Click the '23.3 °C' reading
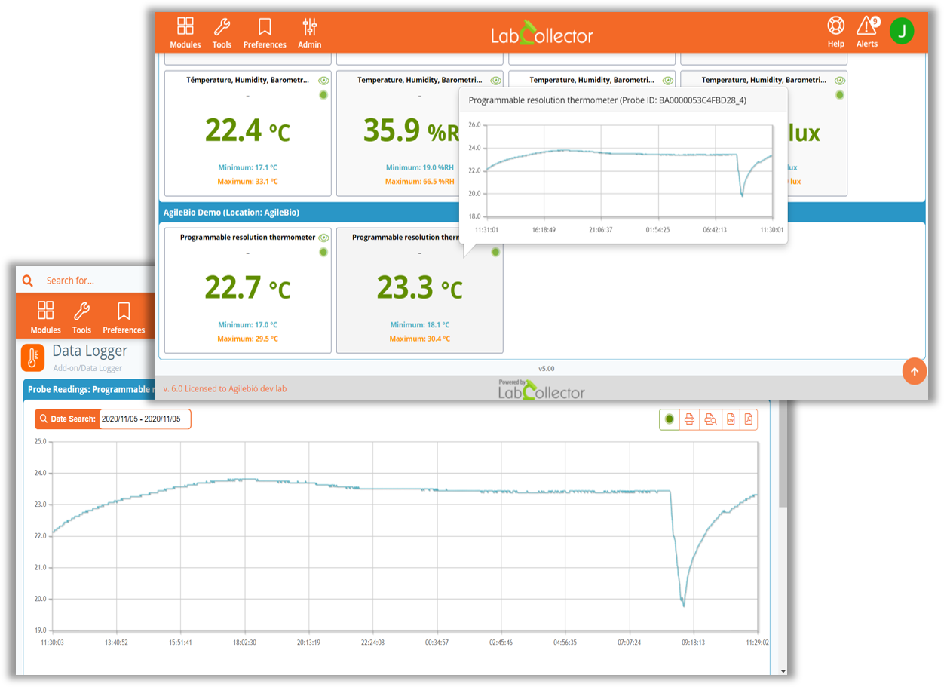This screenshot has width=944, height=687. click(x=419, y=288)
